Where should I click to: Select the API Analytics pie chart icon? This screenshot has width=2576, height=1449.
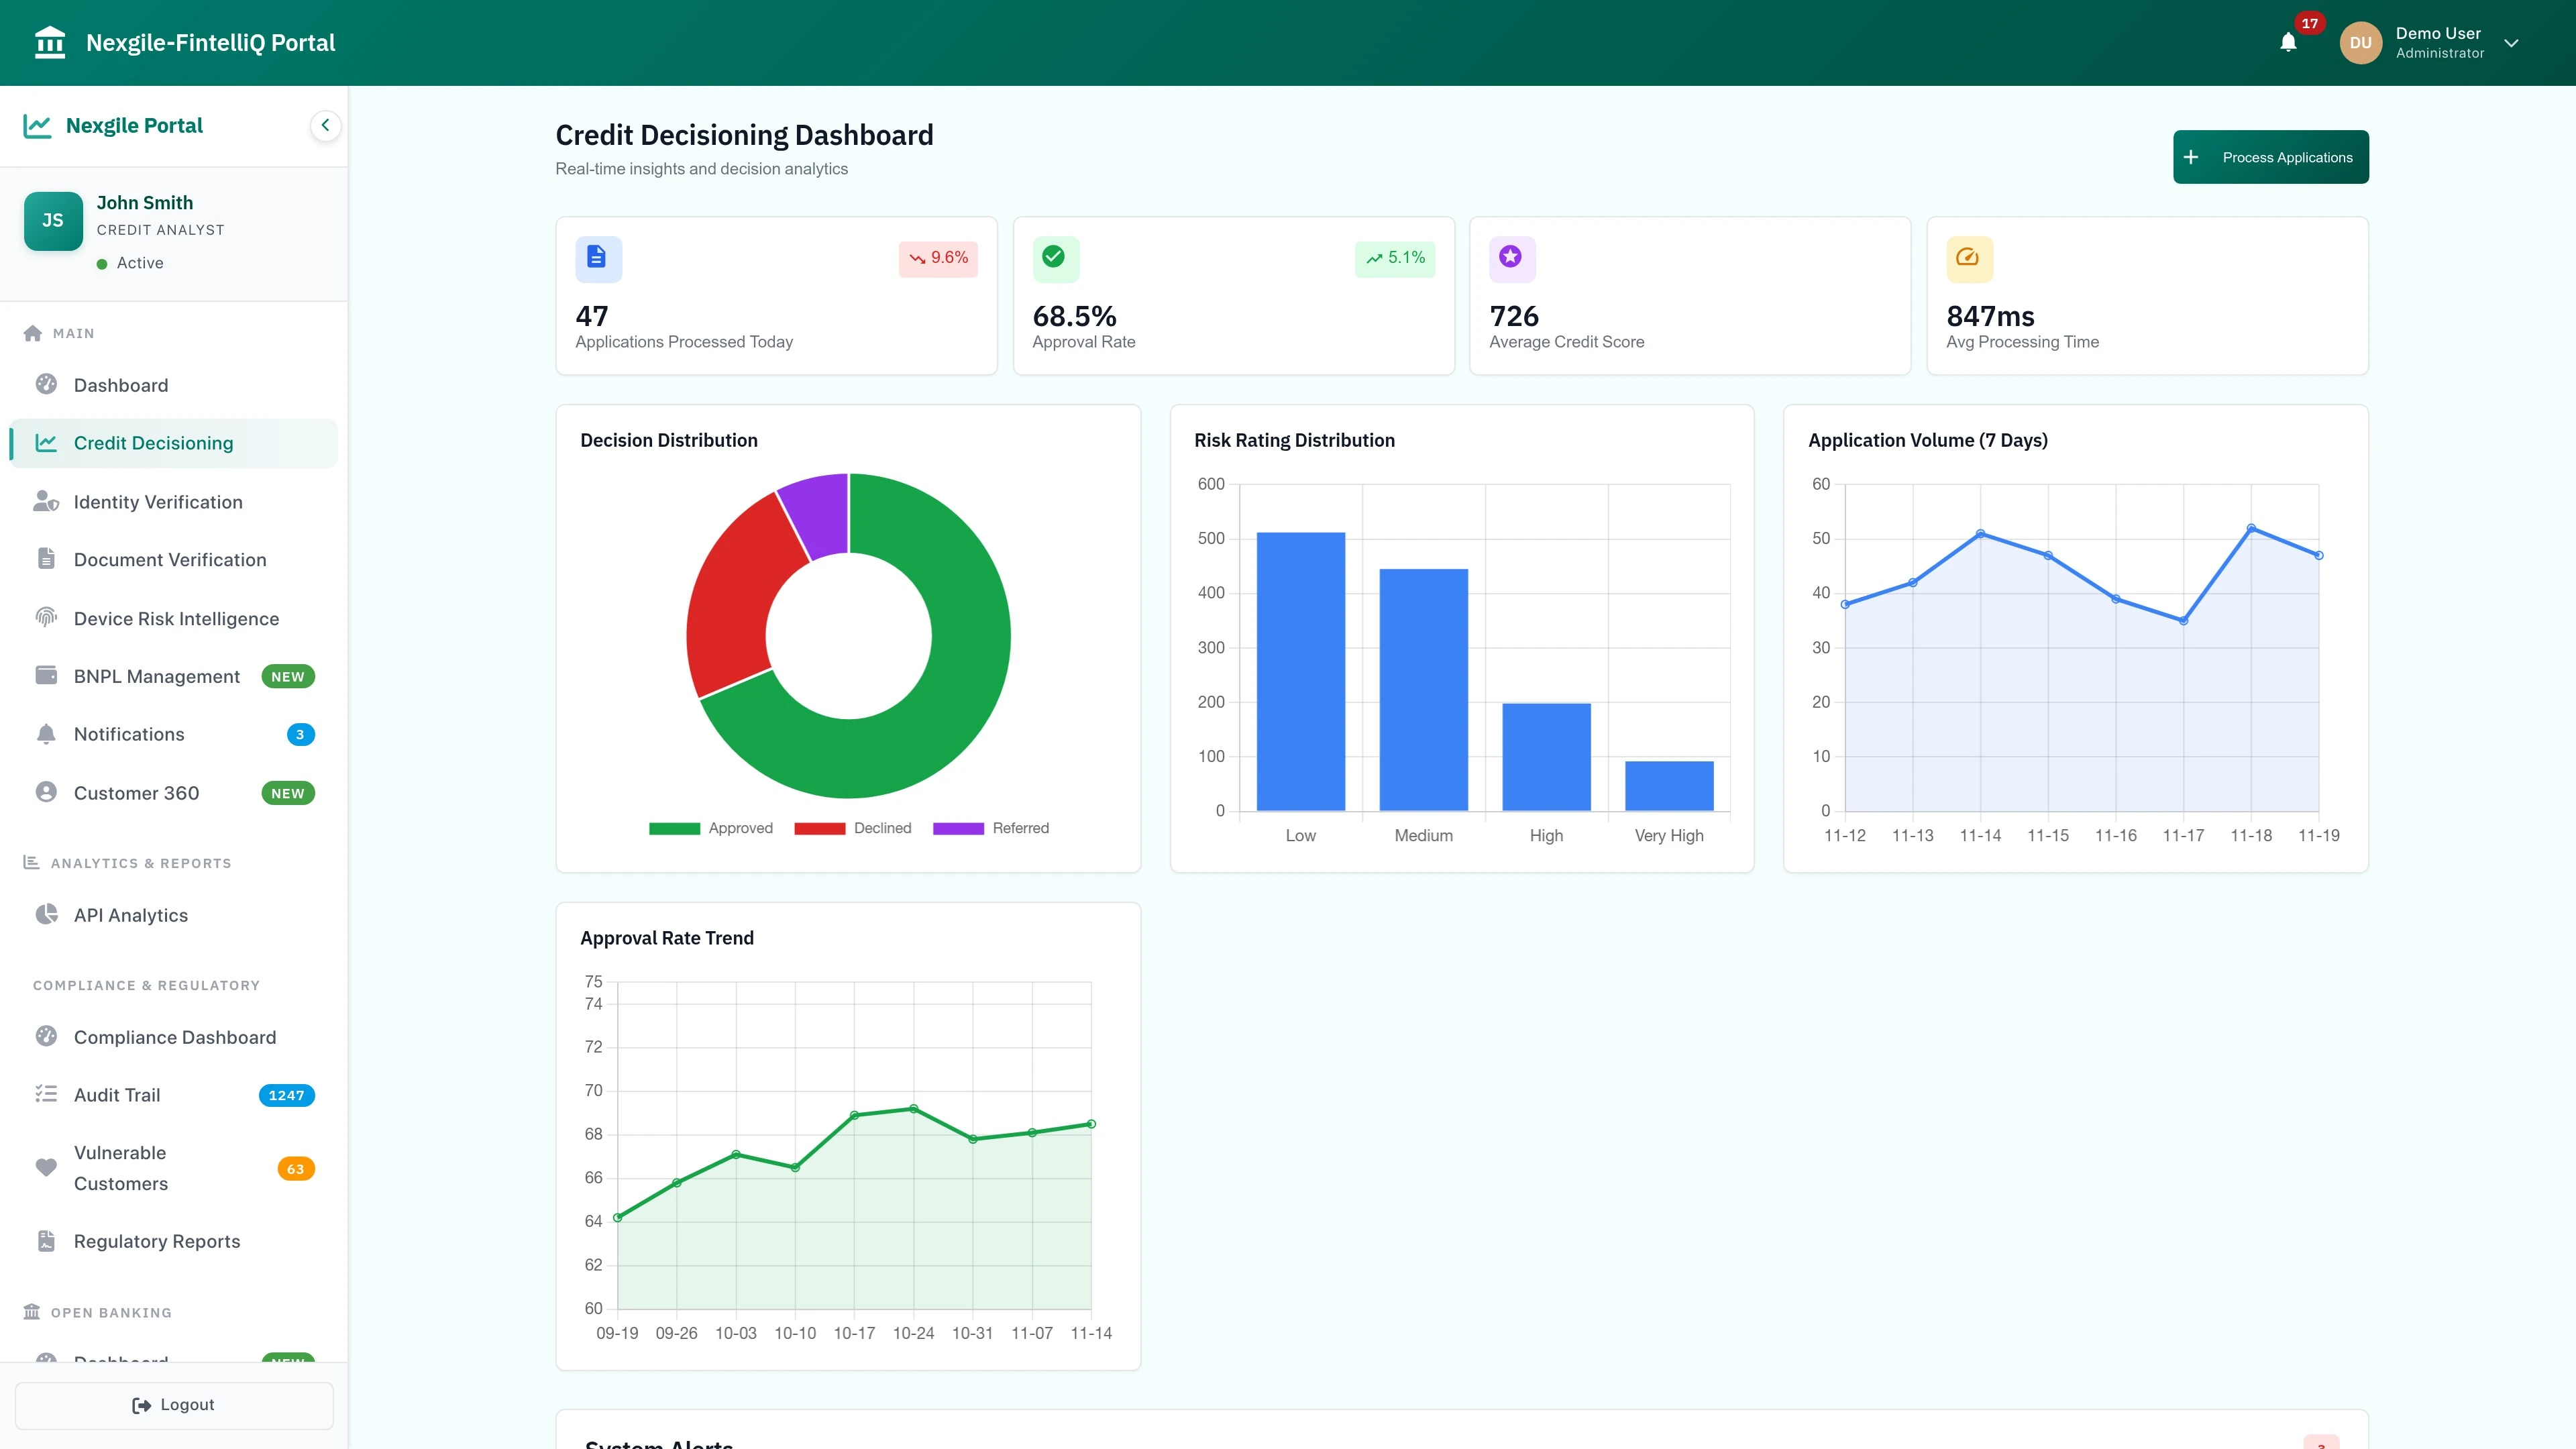(x=46, y=914)
